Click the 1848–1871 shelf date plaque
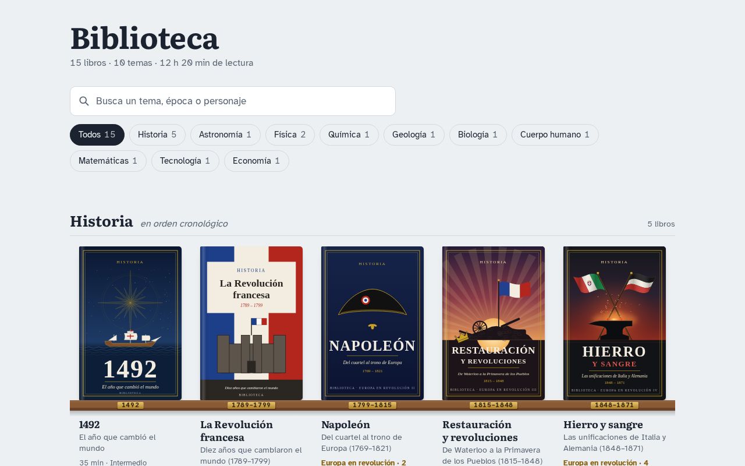745x466 pixels. coord(615,405)
